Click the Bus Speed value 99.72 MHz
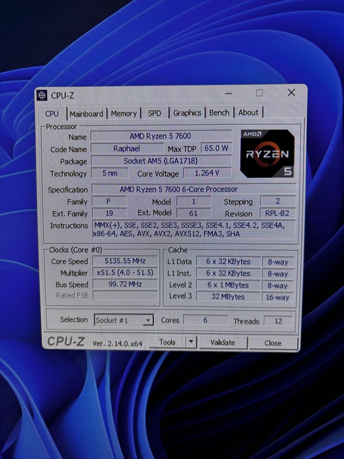This screenshot has width=344, height=459. coord(125,284)
